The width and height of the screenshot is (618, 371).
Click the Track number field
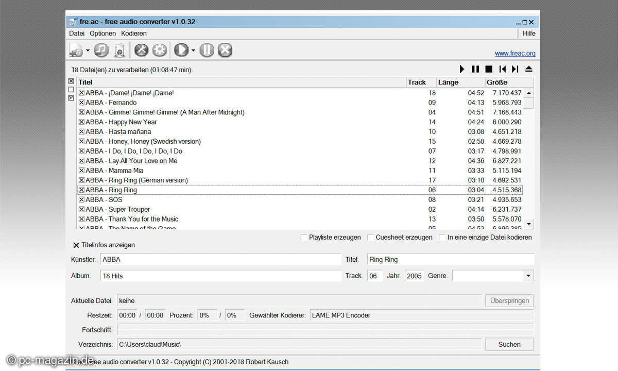[374, 276]
